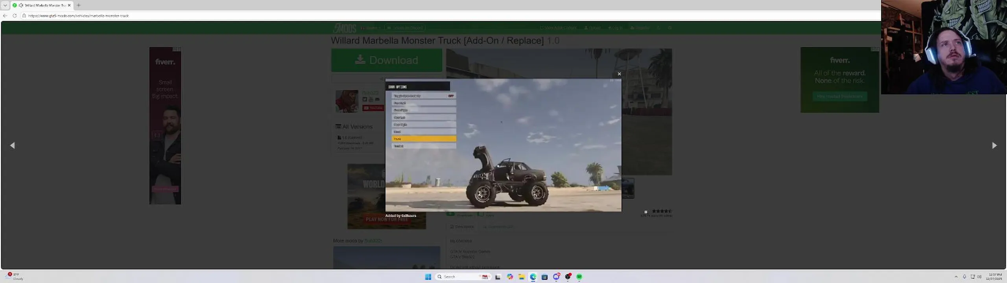Open the Spotify taskbar icon
This screenshot has width=1007, height=283.
pos(579,277)
